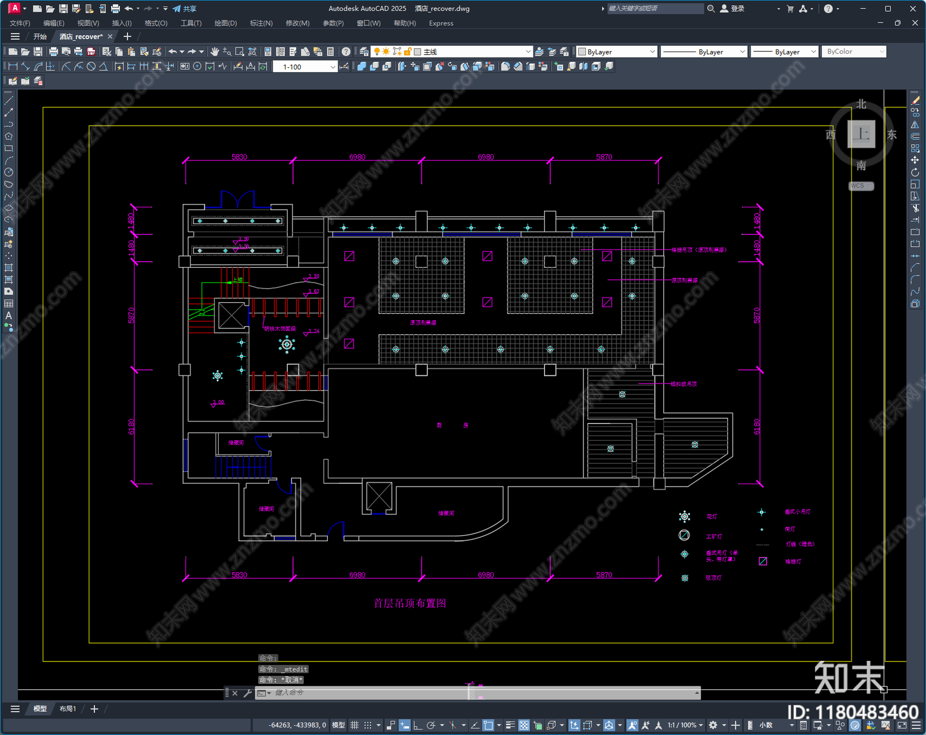The height and width of the screenshot is (735, 926).
Task: Select the Rotate tool
Action: [x=915, y=172]
